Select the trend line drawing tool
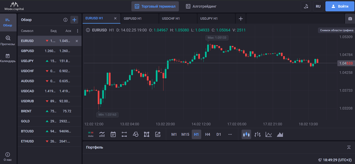The image size is (355, 164). (x=124, y=134)
